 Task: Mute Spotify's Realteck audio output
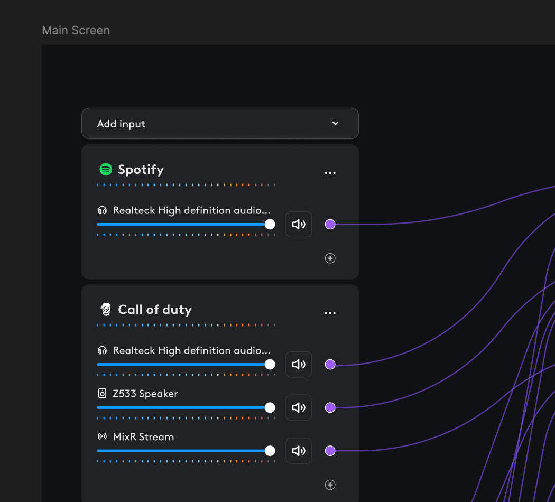299,225
